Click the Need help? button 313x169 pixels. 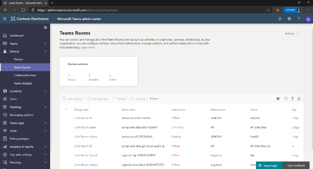coord(269,166)
